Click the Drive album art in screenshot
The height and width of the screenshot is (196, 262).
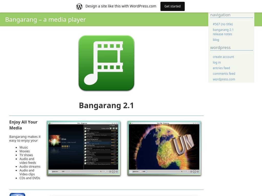click(x=55, y=141)
